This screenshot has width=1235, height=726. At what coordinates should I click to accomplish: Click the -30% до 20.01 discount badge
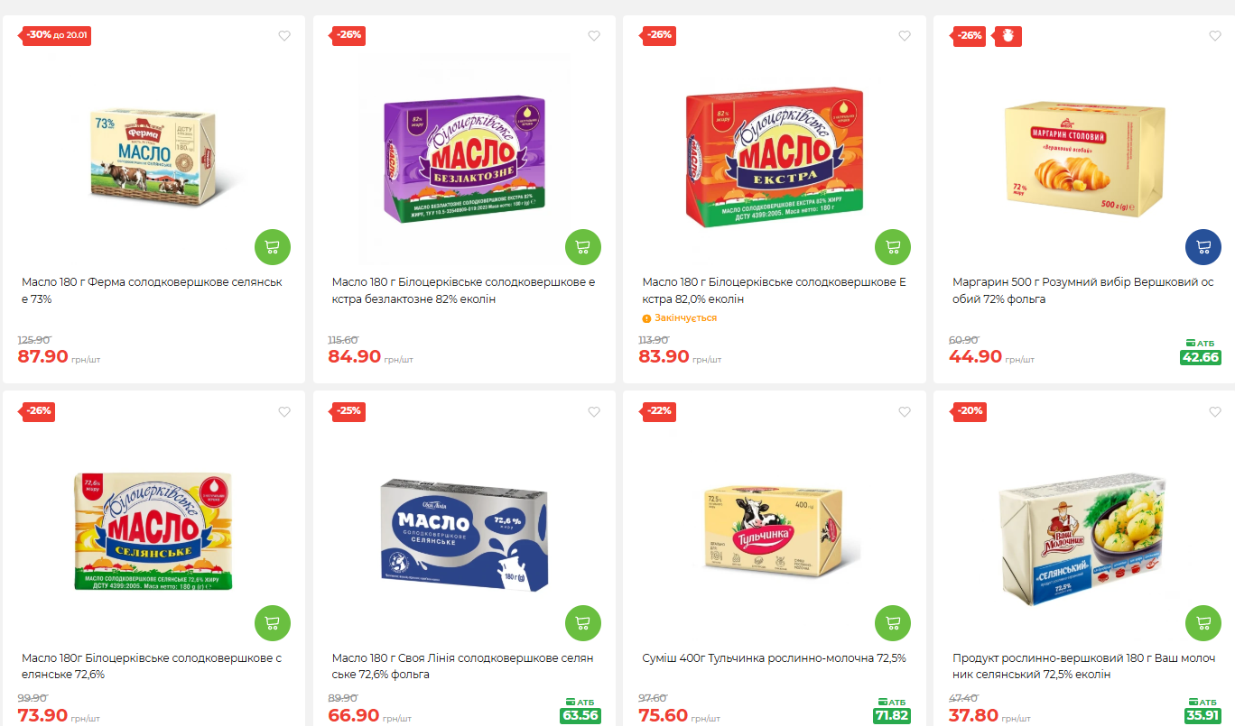point(56,35)
